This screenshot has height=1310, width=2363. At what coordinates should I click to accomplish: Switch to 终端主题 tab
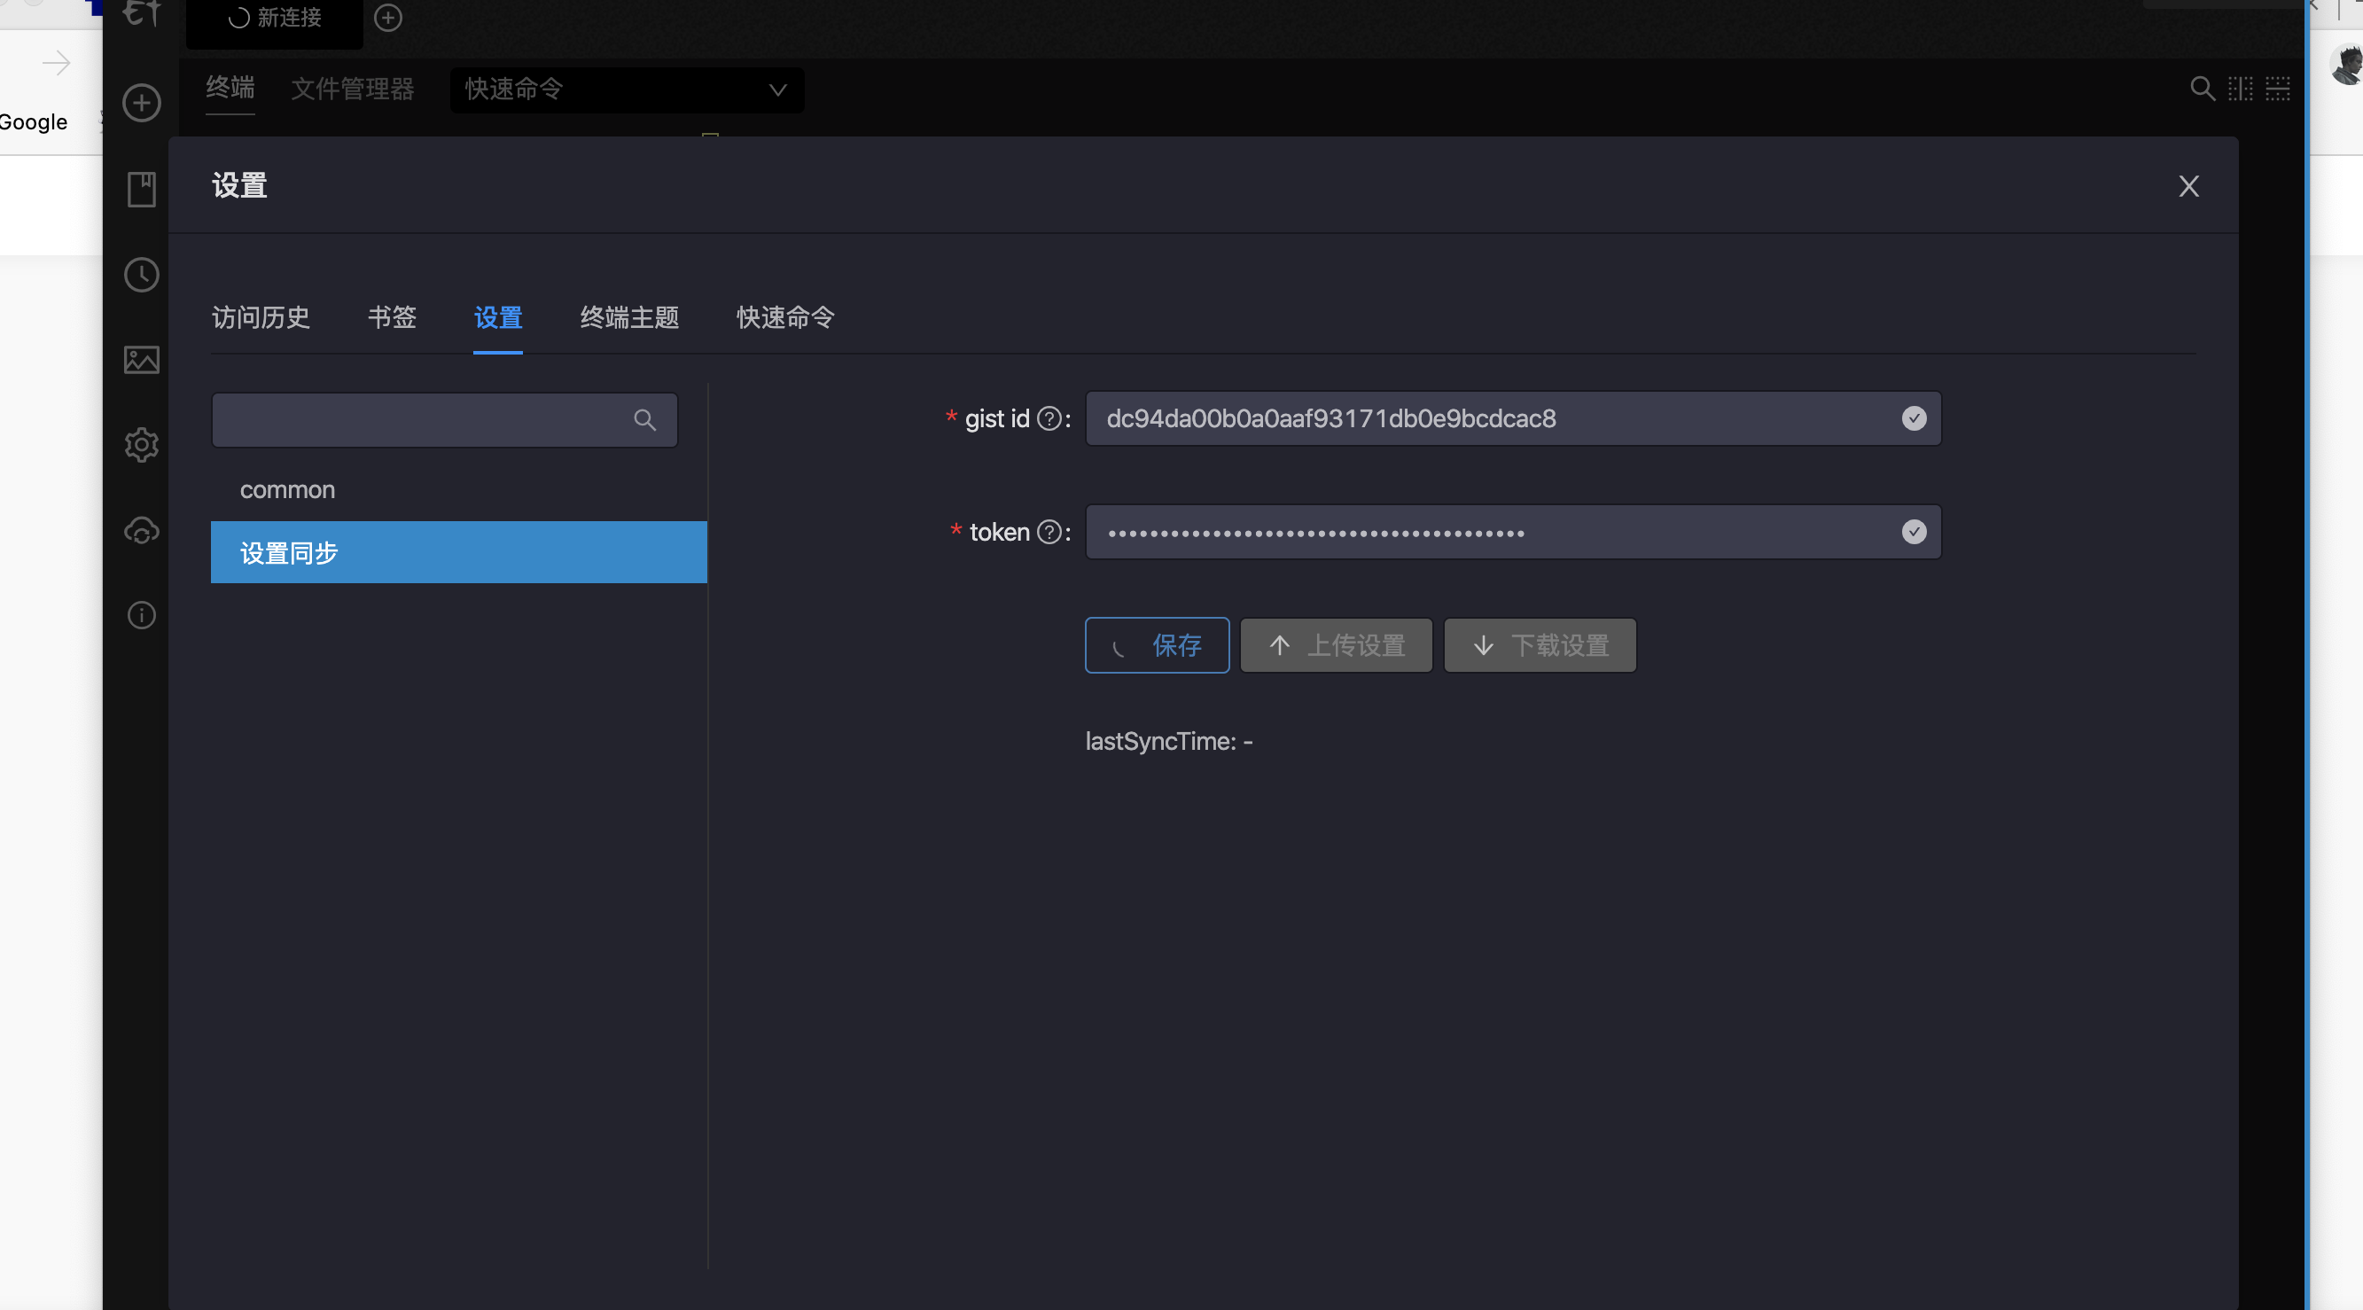click(x=629, y=317)
